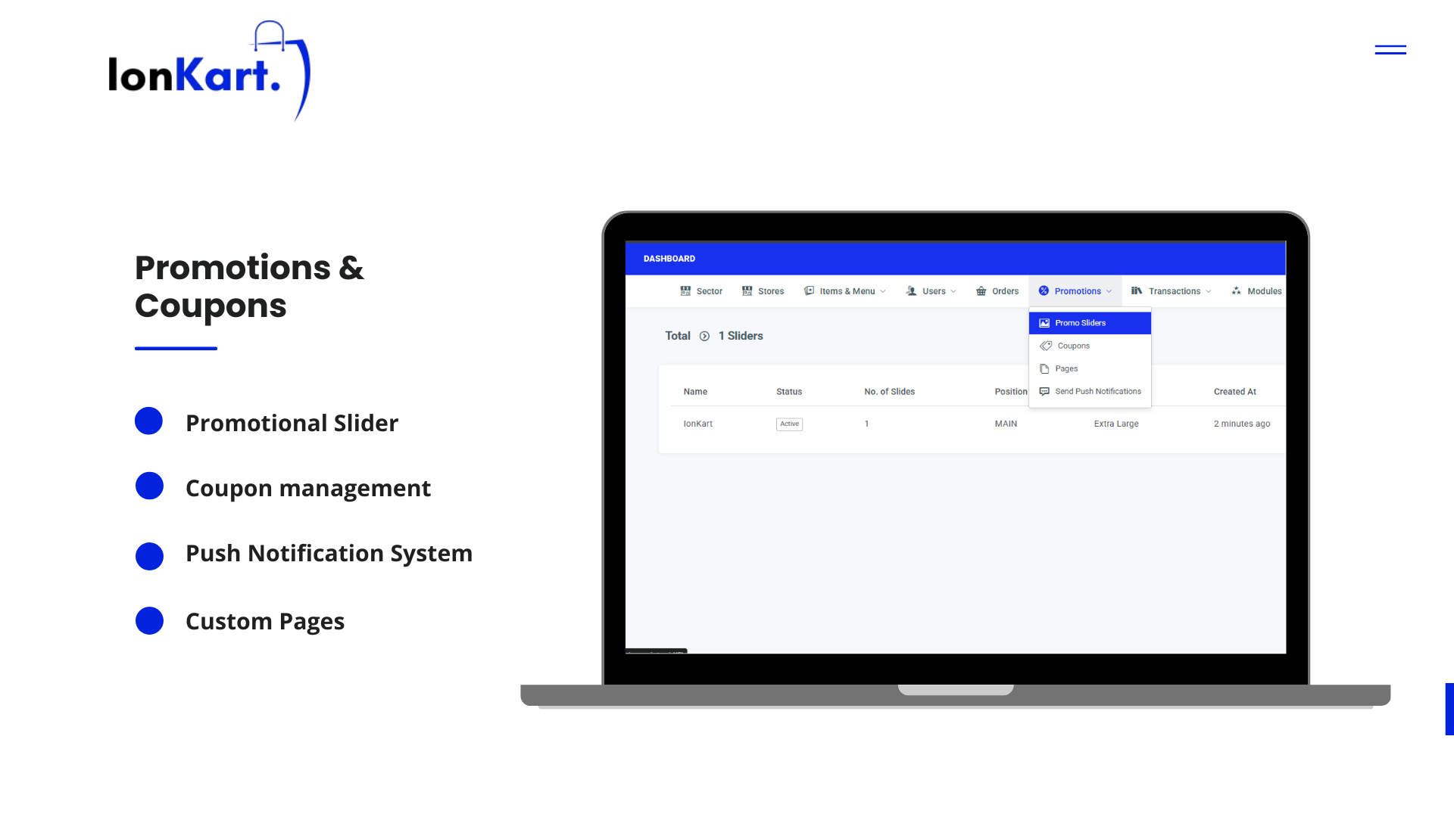The image size is (1454, 817).
Task: Click the Pages icon in dropdown
Action: pyautogui.click(x=1044, y=368)
